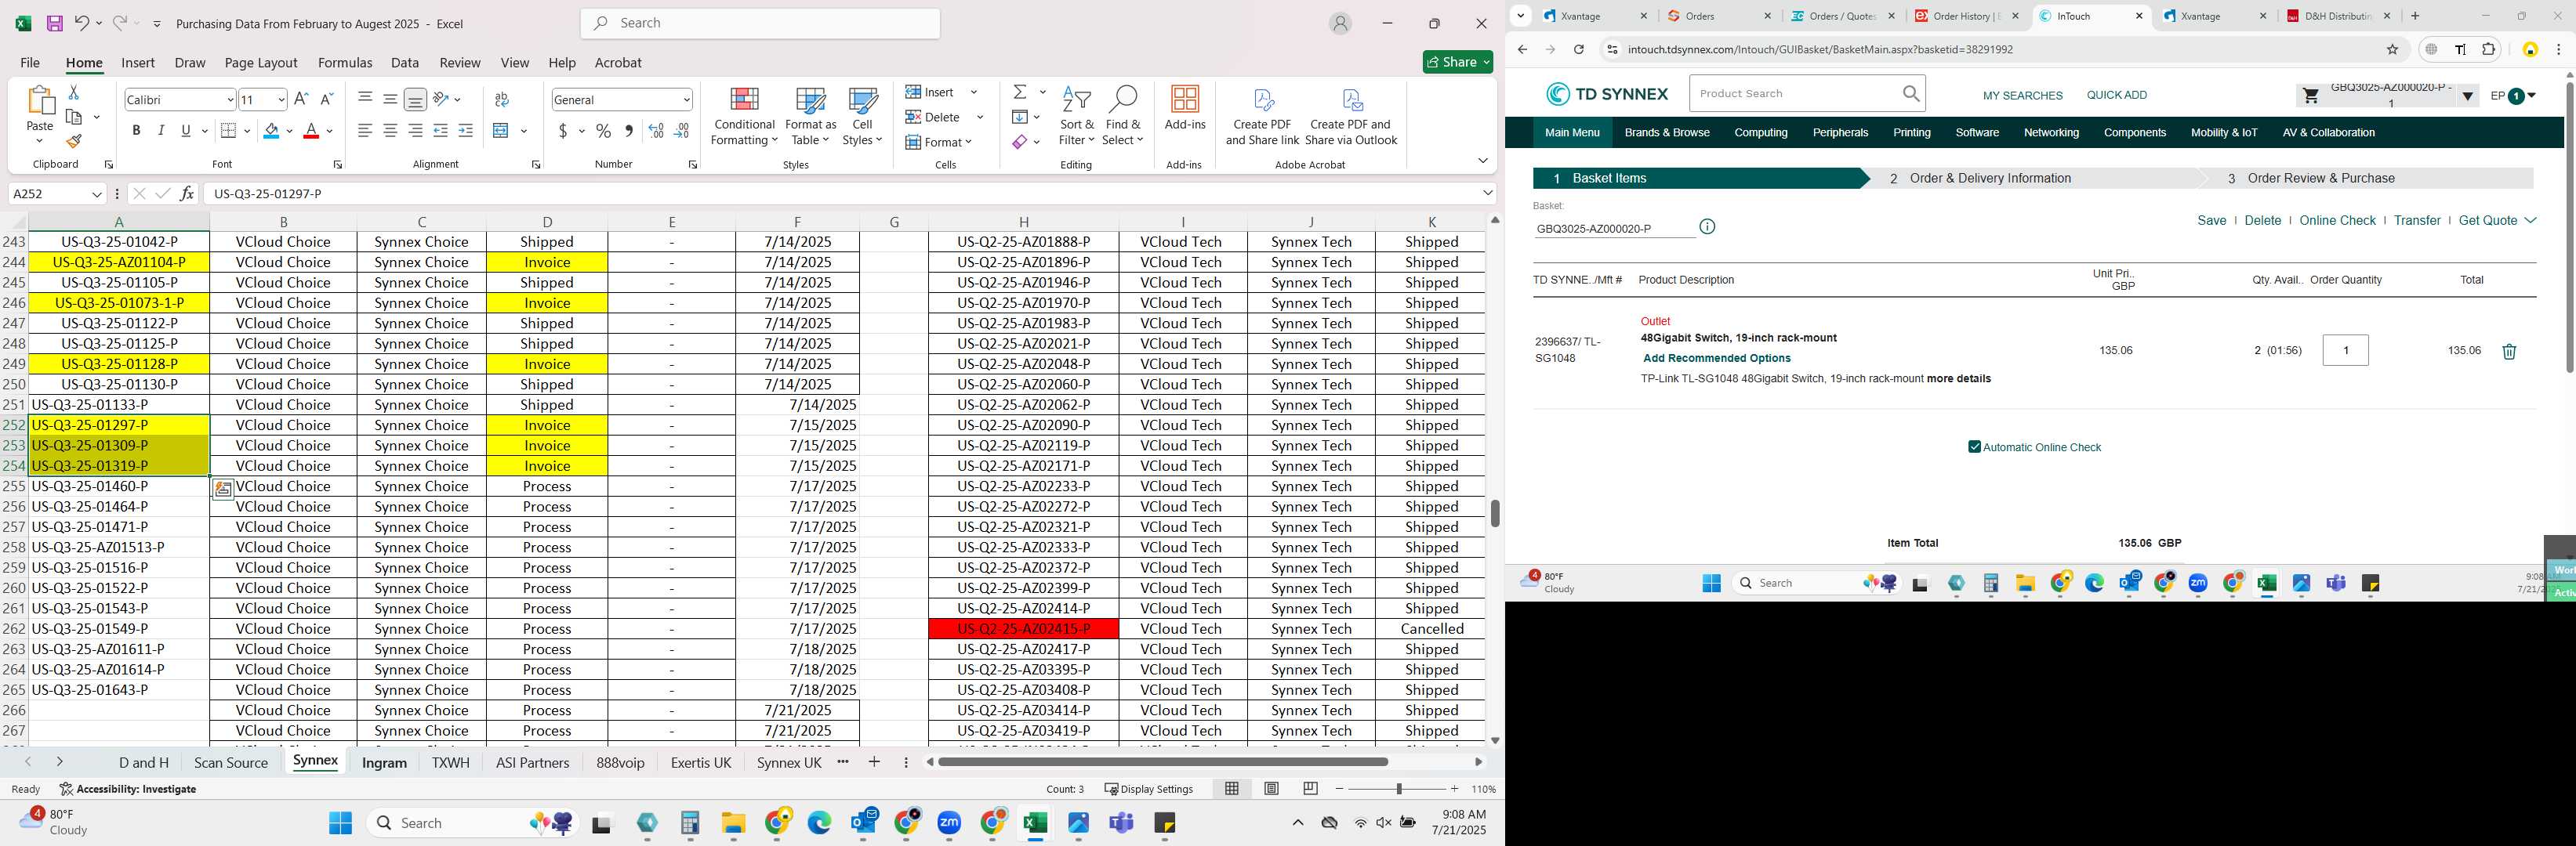Open Microsoft Teams from the Windows taskbar
The height and width of the screenshot is (846, 2576).
point(1122,823)
